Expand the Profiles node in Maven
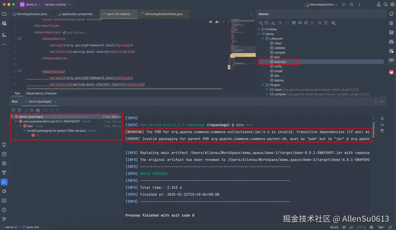Screen dimensions: 396x230 pos(259,29)
